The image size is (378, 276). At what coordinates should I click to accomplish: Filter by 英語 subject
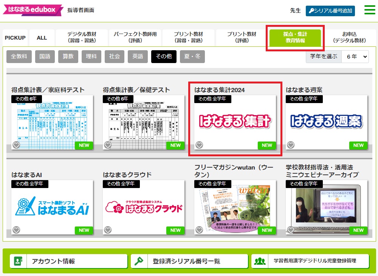tap(138, 57)
